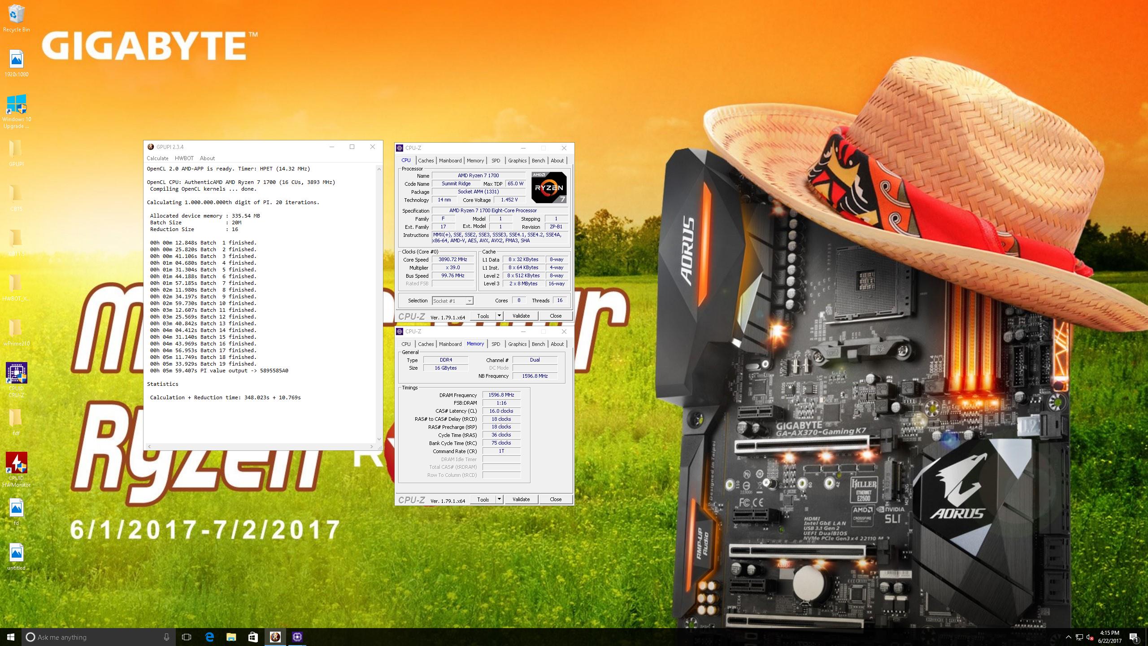Viewport: 1148px width, 646px height.
Task: Click the GPUPI vertical scrollbar up arrow
Action: (379, 169)
